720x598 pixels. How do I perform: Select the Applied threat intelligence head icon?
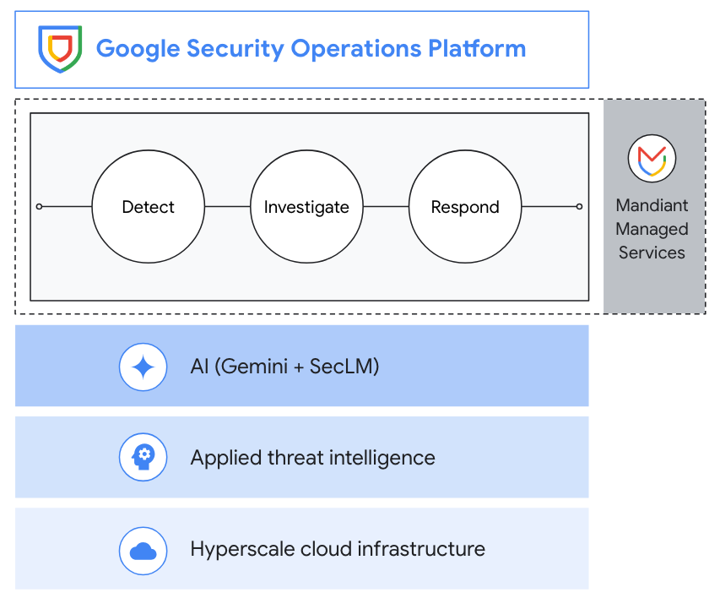143,457
